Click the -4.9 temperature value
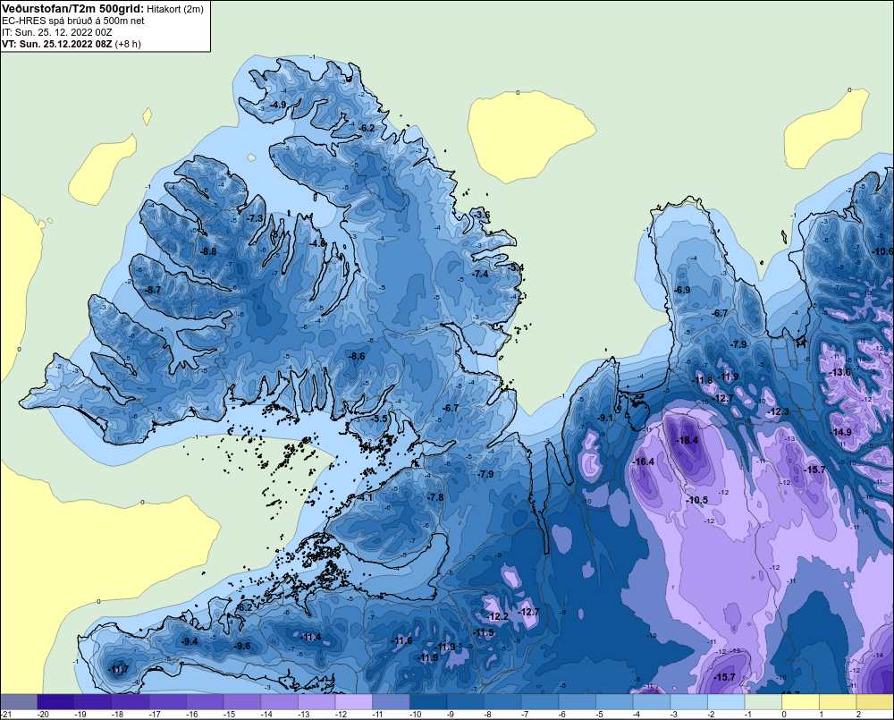The height and width of the screenshot is (720, 894). click(278, 106)
